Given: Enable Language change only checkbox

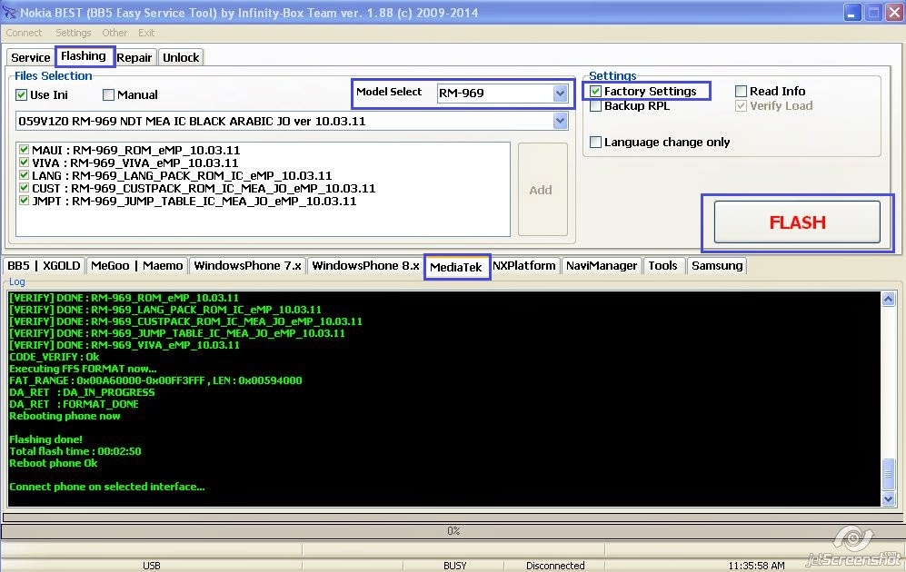Looking at the screenshot, I should [596, 142].
